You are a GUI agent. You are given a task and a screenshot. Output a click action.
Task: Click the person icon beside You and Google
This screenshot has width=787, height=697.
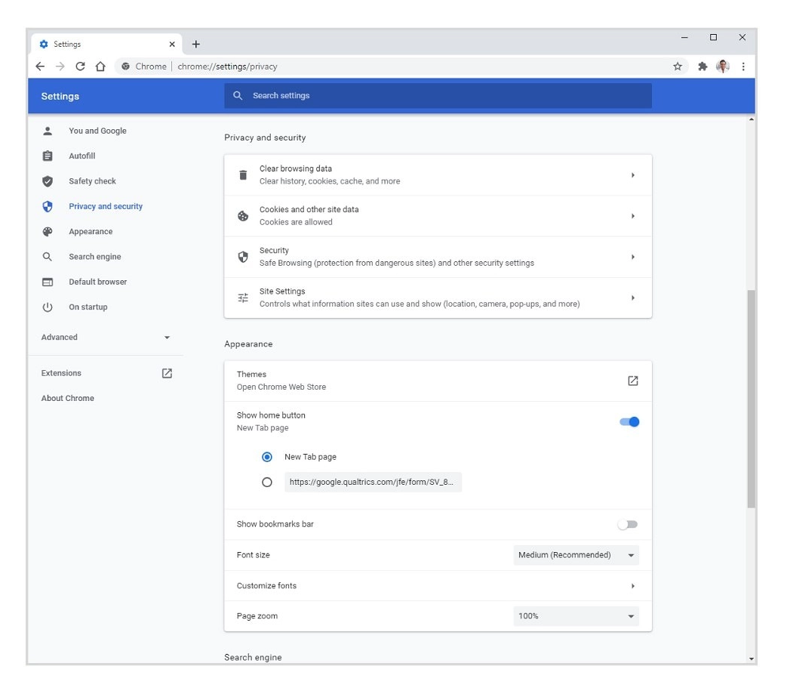click(48, 131)
